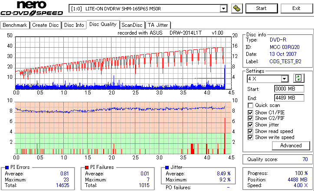Viewport: 314px width, 191px height.
Task: Go to the Disc Info tab
Action: [x=74, y=25]
